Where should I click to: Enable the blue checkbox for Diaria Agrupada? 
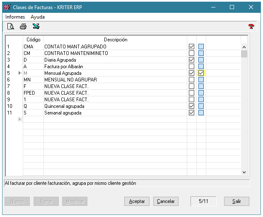[x=201, y=60]
